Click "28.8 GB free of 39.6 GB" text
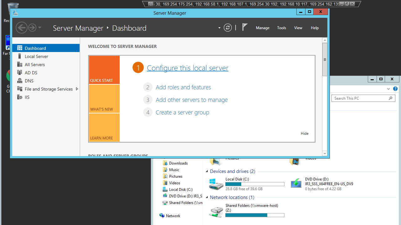This screenshot has width=401, height=225. pos(244,189)
